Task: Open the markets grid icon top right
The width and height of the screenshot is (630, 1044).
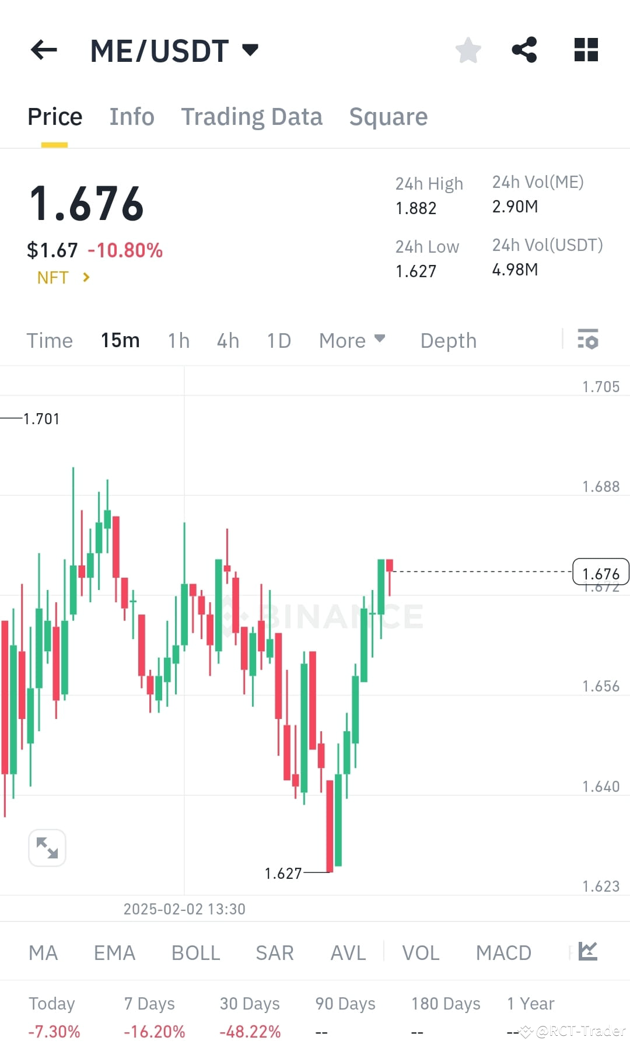Action: click(586, 51)
